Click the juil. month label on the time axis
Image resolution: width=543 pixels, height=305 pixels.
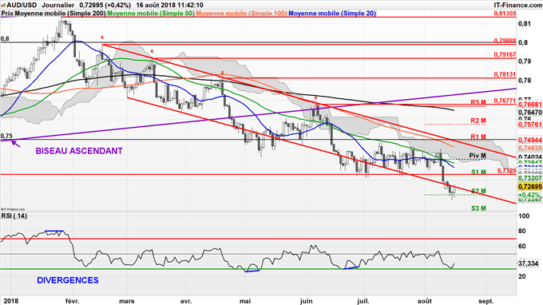coord(363,301)
